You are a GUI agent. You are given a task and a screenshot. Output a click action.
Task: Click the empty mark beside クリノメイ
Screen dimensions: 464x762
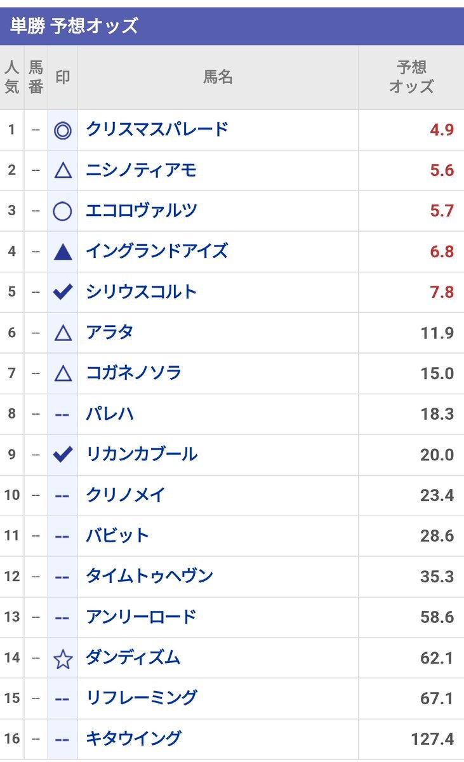click(62, 495)
